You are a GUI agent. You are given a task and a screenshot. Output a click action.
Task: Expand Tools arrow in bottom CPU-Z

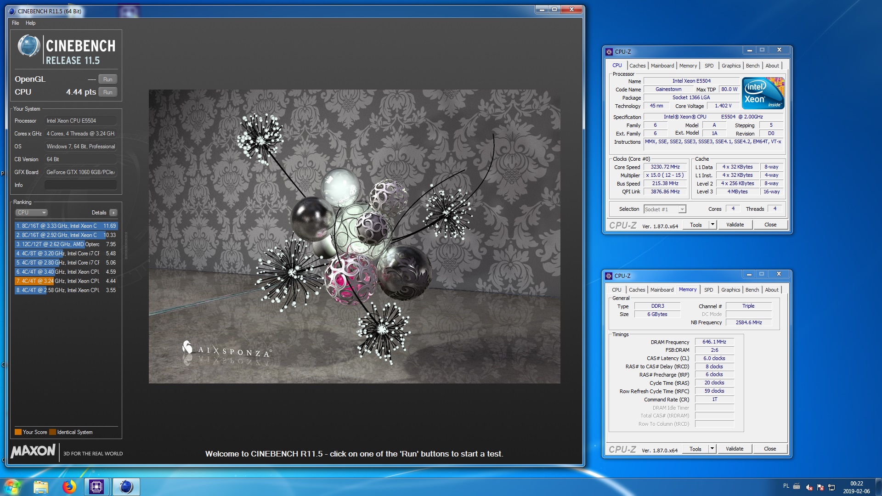(712, 449)
